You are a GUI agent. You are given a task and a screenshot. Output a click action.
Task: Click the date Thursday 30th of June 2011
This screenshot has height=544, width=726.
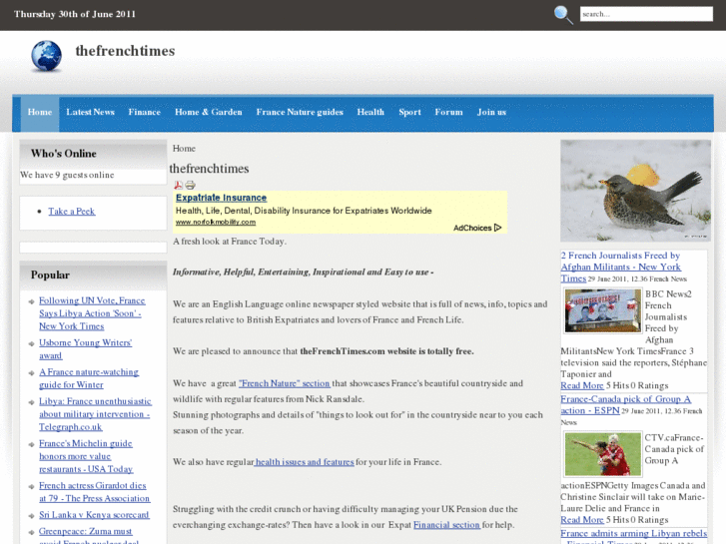[x=75, y=14]
